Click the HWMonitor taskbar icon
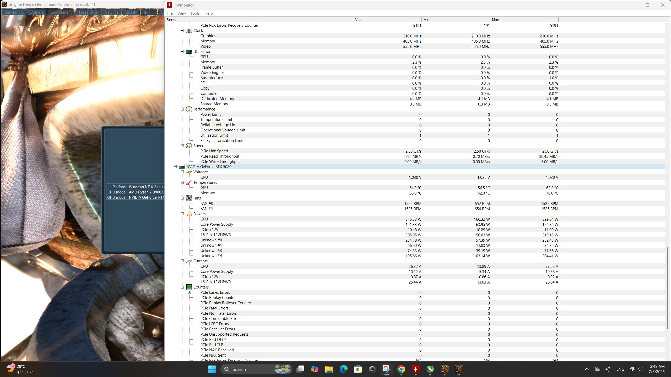Screen dimensions: 671x377 point(415,369)
